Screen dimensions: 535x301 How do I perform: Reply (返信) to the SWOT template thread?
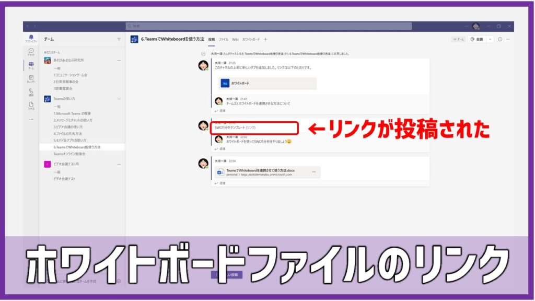click(220, 149)
